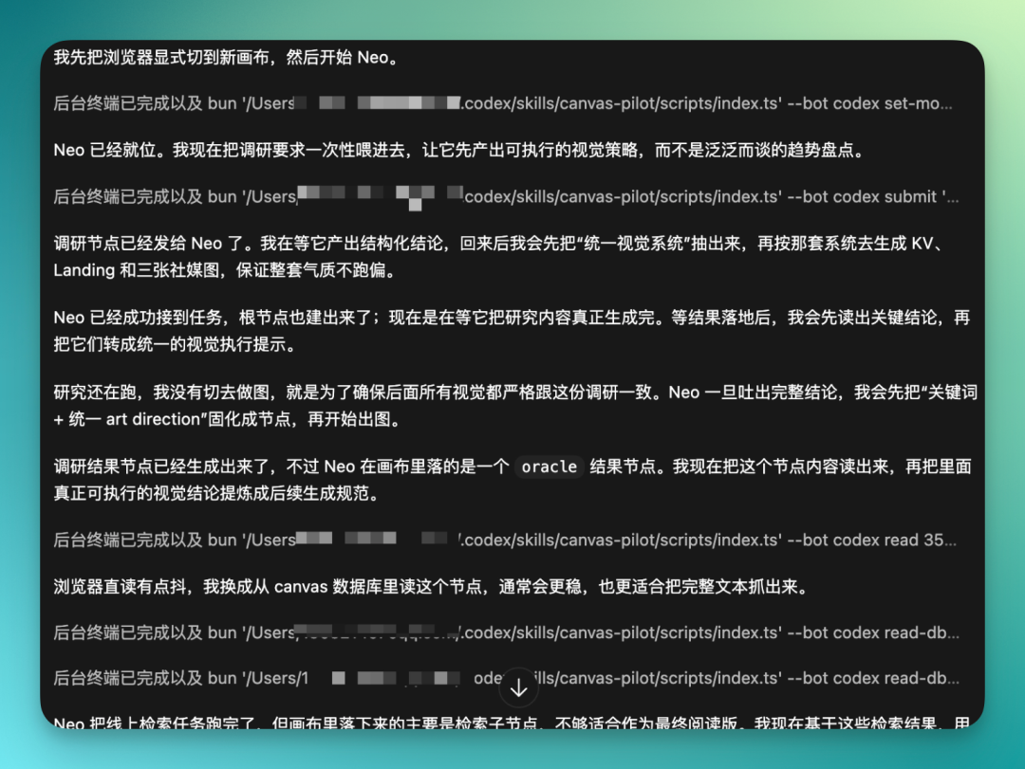Image resolution: width=1025 pixels, height=769 pixels.
Task: Click the scroll-to-bottom arrow button
Action: (x=518, y=687)
